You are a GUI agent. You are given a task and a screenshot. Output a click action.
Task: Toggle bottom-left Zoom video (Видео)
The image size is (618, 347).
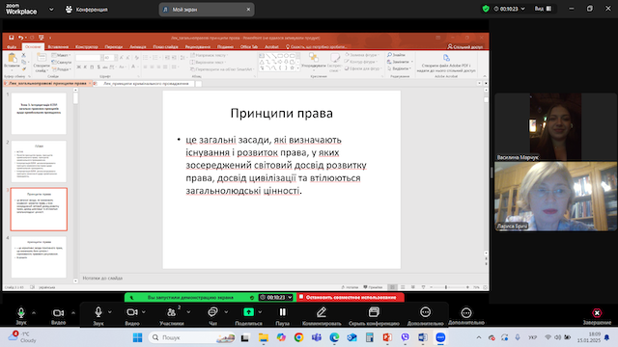(58, 312)
